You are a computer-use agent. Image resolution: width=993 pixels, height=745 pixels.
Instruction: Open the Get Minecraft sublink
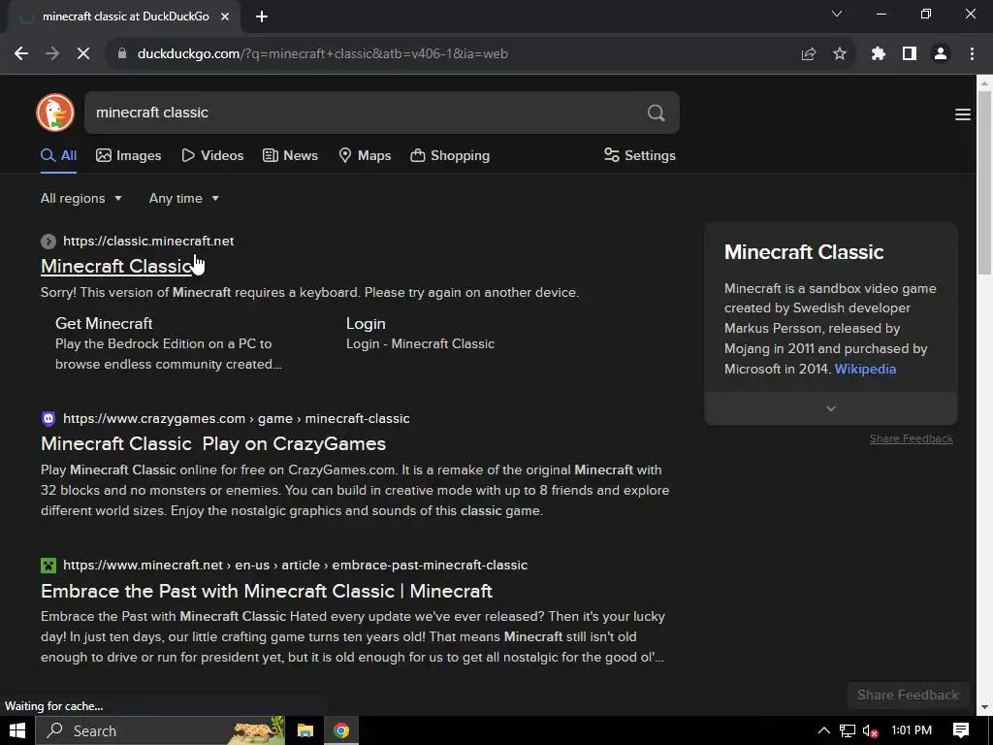click(x=104, y=324)
